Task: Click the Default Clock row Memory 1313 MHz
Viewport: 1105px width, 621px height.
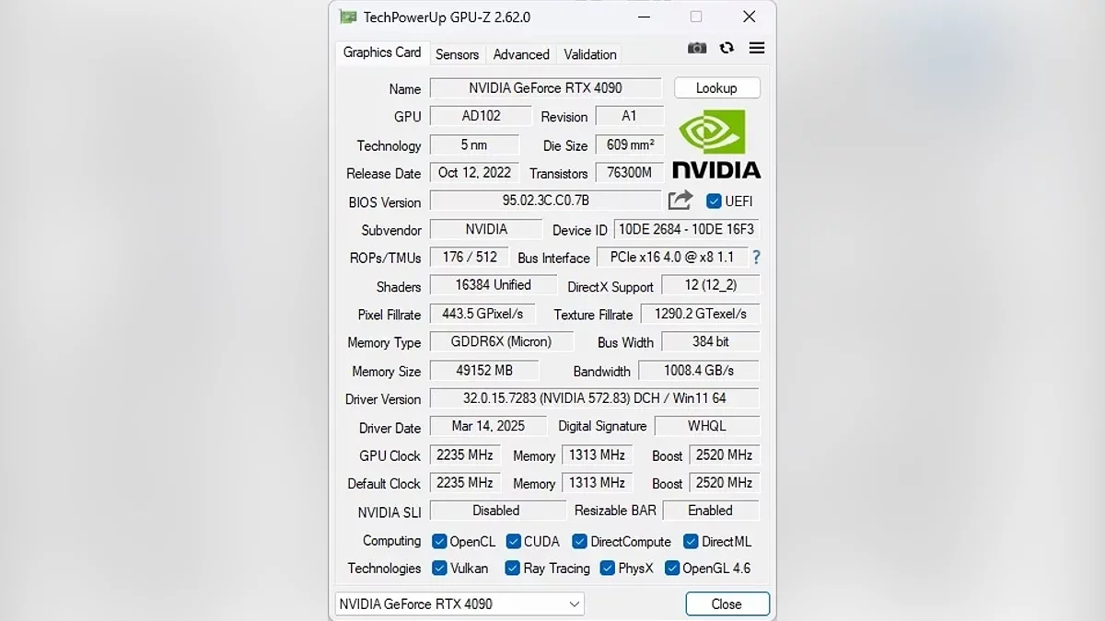Action: coord(597,482)
